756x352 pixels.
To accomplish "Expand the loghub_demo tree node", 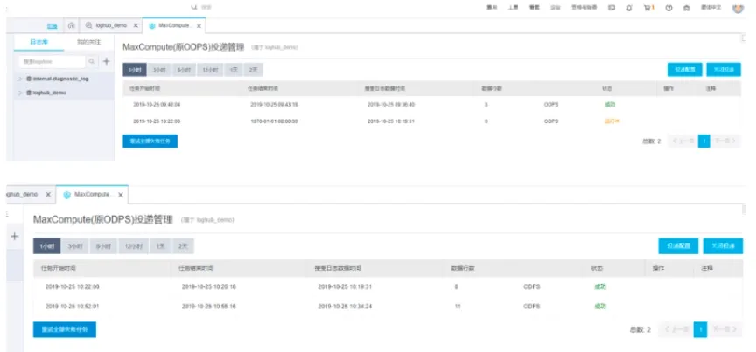I will (x=20, y=93).
